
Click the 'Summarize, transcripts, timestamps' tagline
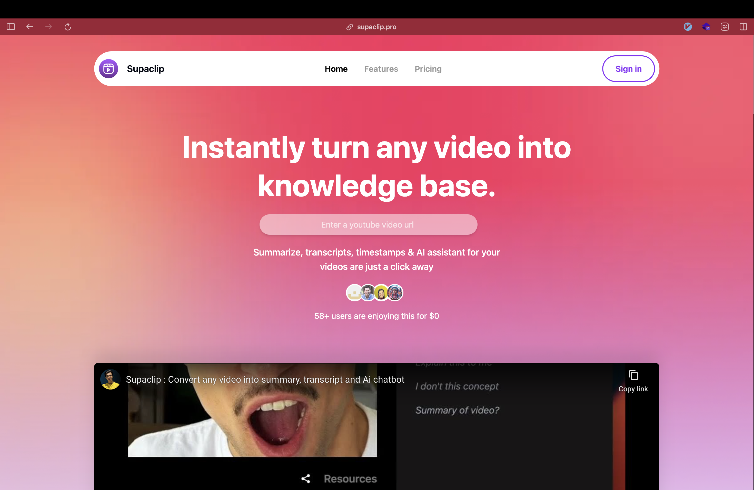(377, 259)
